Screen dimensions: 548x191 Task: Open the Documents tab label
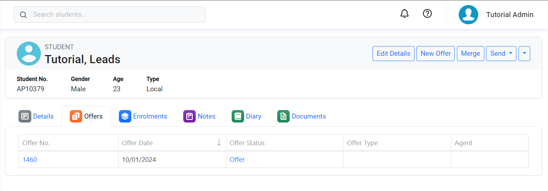(309, 116)
